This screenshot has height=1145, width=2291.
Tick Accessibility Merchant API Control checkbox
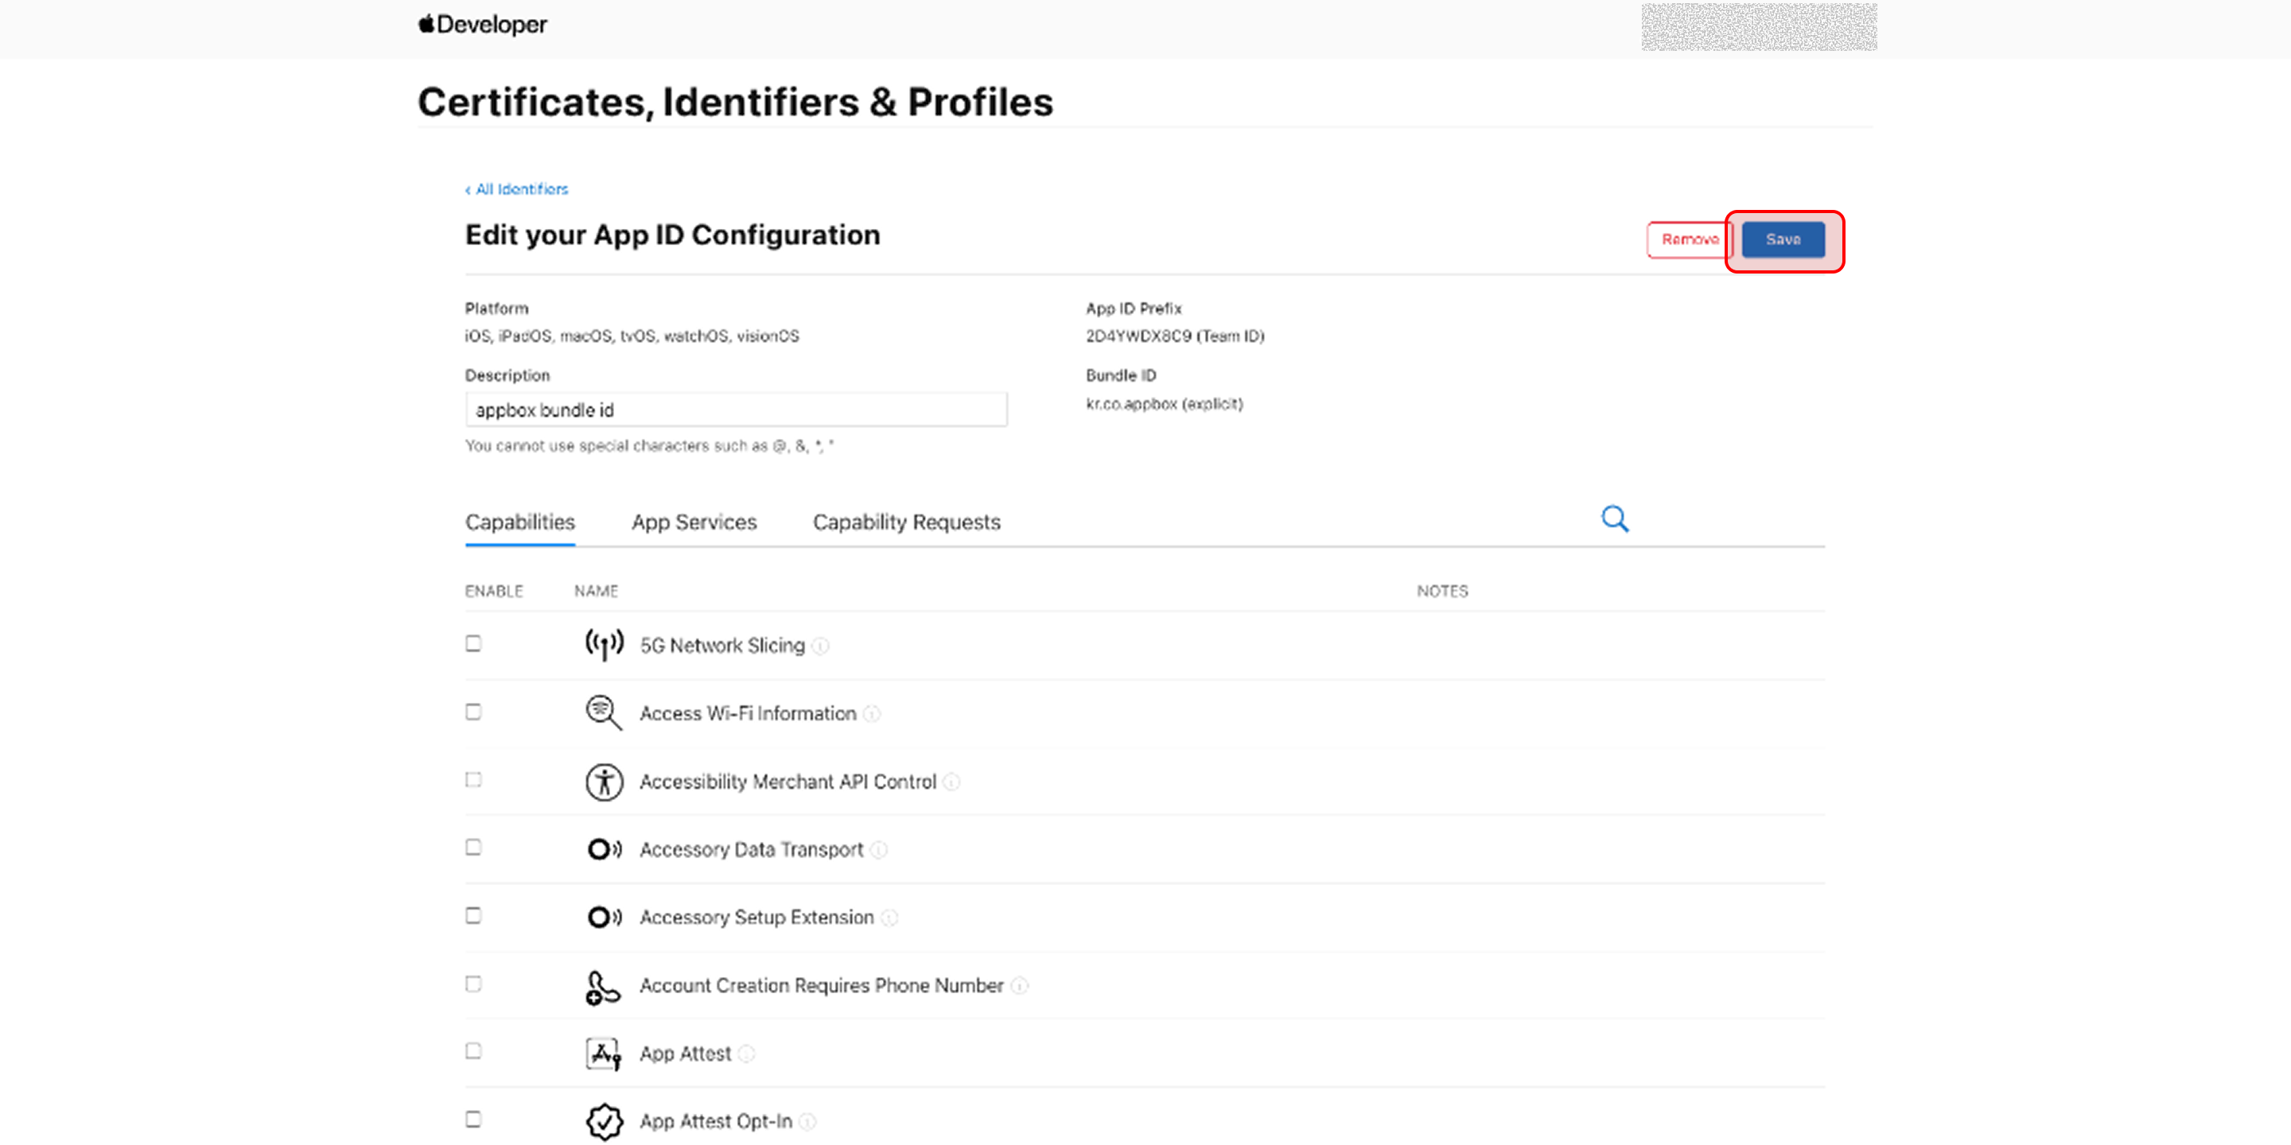[x=473, y=779]
